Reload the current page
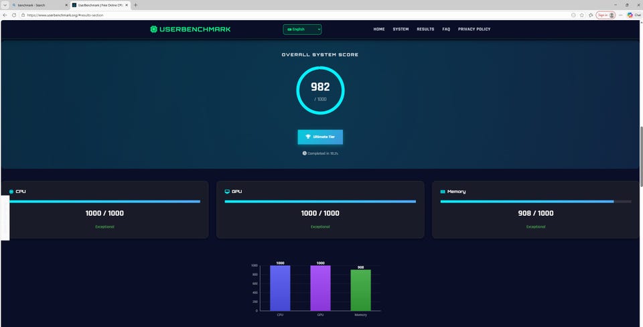 click(x=14, y=15)
